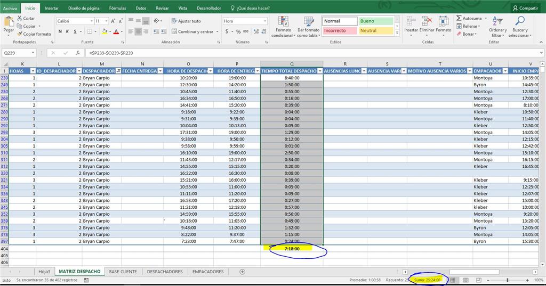
Task: Add new sheet with plus icon
Action: (x=243, y=272)
